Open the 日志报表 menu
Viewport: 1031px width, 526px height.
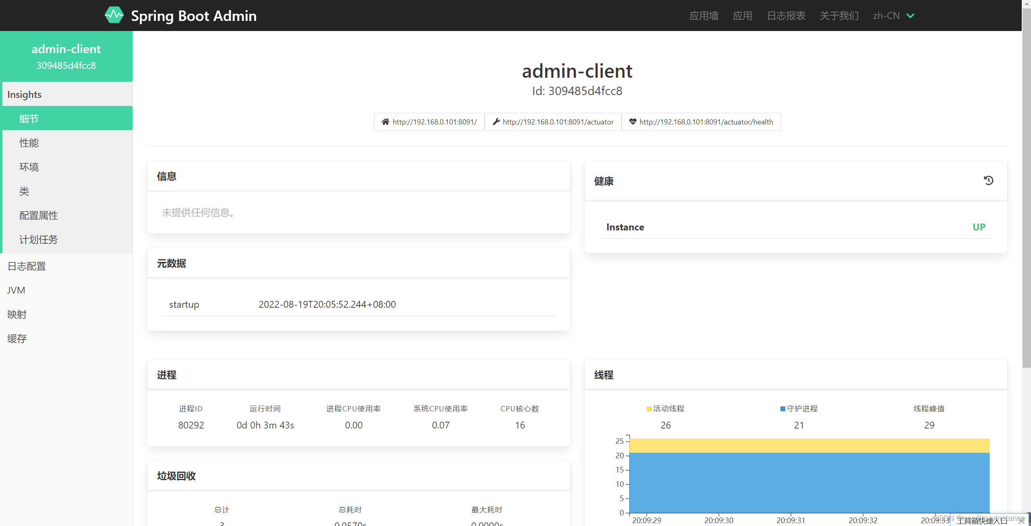[786, 16]
